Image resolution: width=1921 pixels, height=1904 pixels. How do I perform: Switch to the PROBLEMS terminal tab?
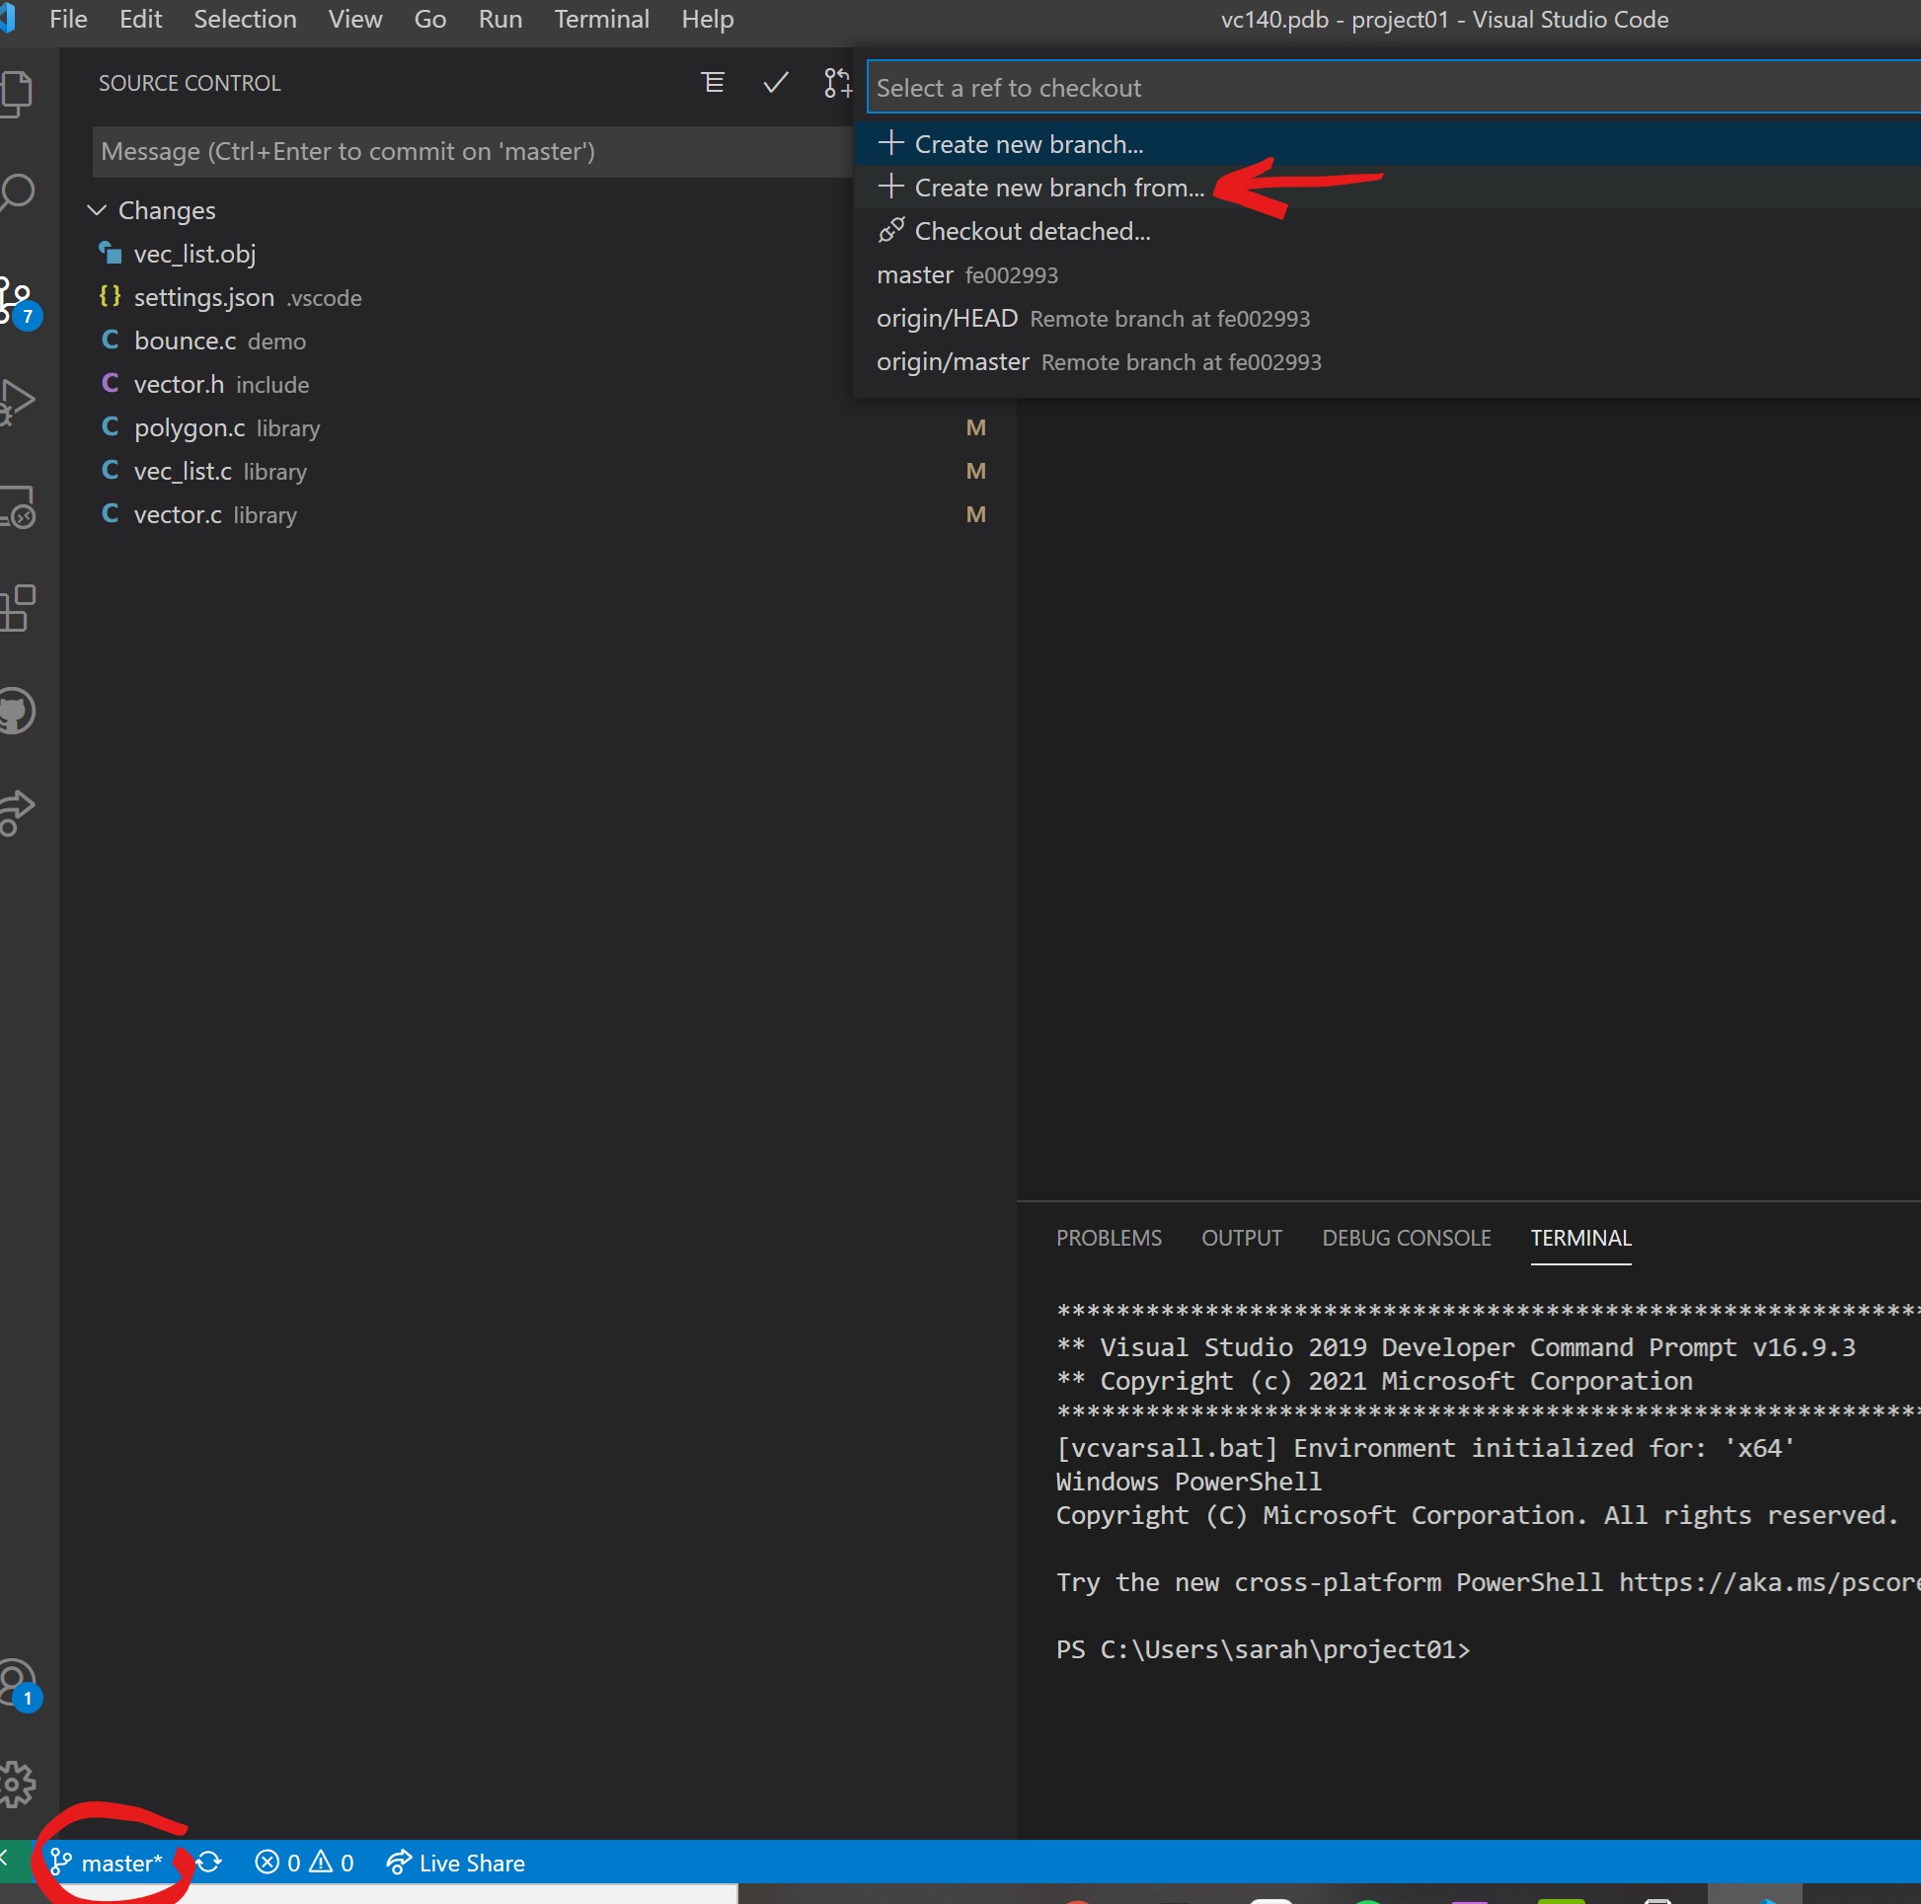click(1107, 1238)
